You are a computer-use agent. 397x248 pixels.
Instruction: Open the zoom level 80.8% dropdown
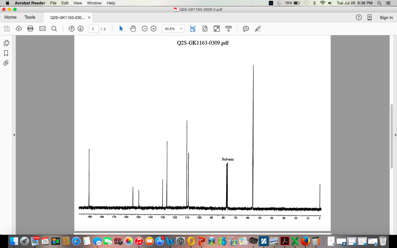click(181, 29)
